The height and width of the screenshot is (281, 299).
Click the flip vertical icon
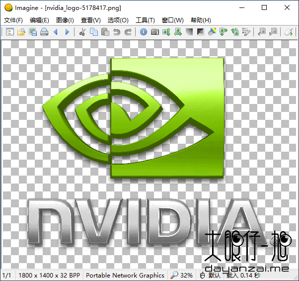166,32
